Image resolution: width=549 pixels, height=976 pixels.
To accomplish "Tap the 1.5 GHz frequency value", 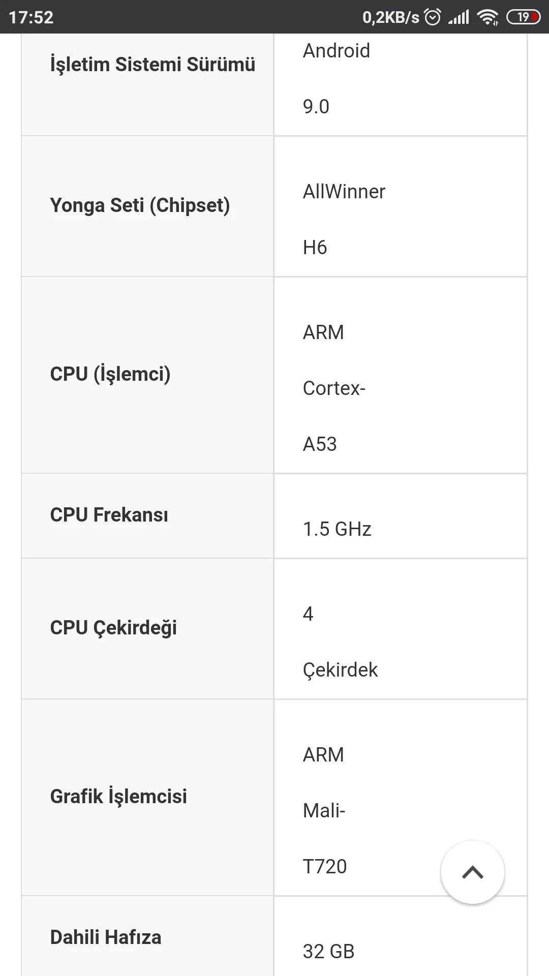I will coord(337,529).
